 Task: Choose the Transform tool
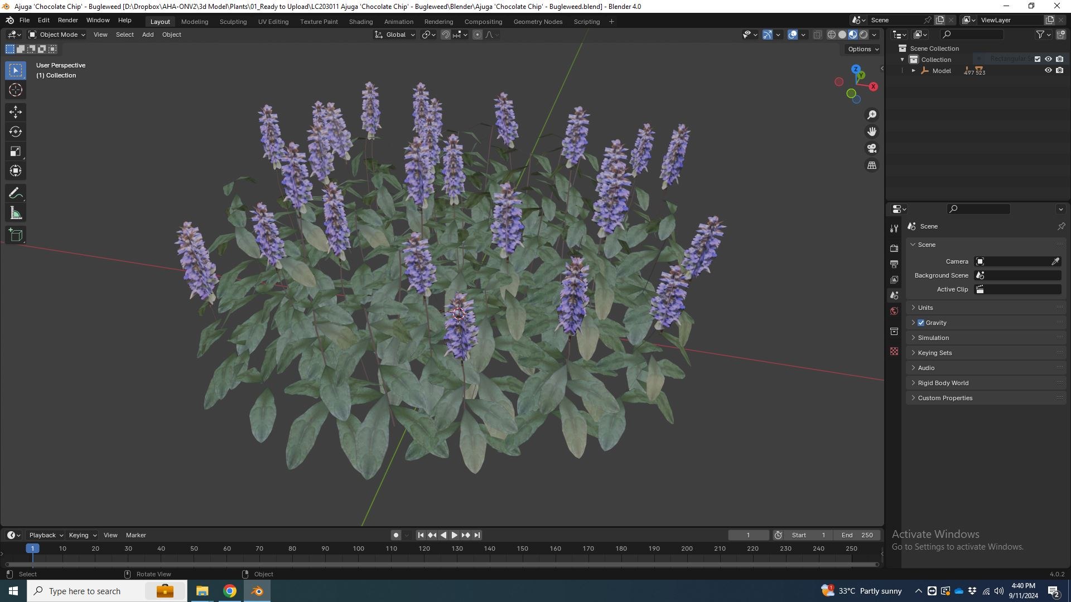point(16,171)
